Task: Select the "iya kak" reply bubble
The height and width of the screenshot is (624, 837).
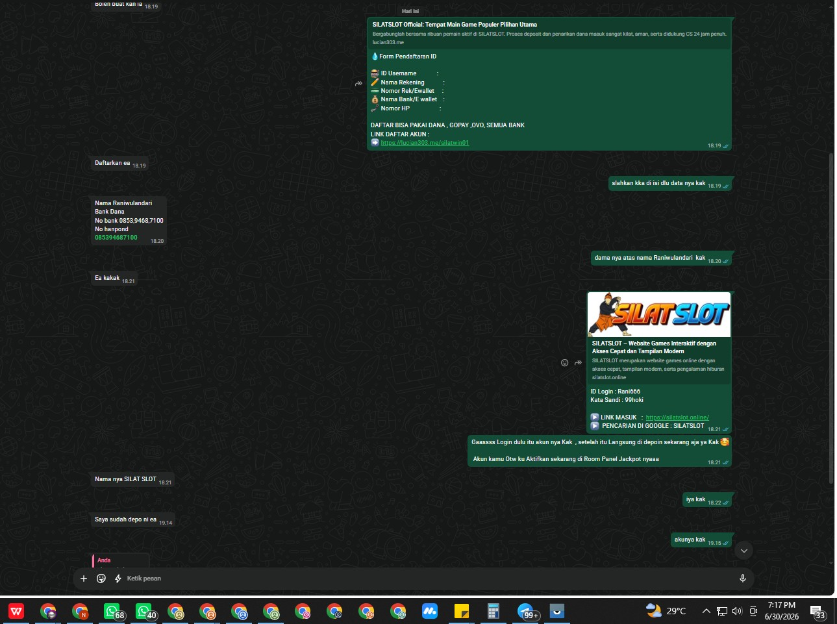Action: click(707, 499)
